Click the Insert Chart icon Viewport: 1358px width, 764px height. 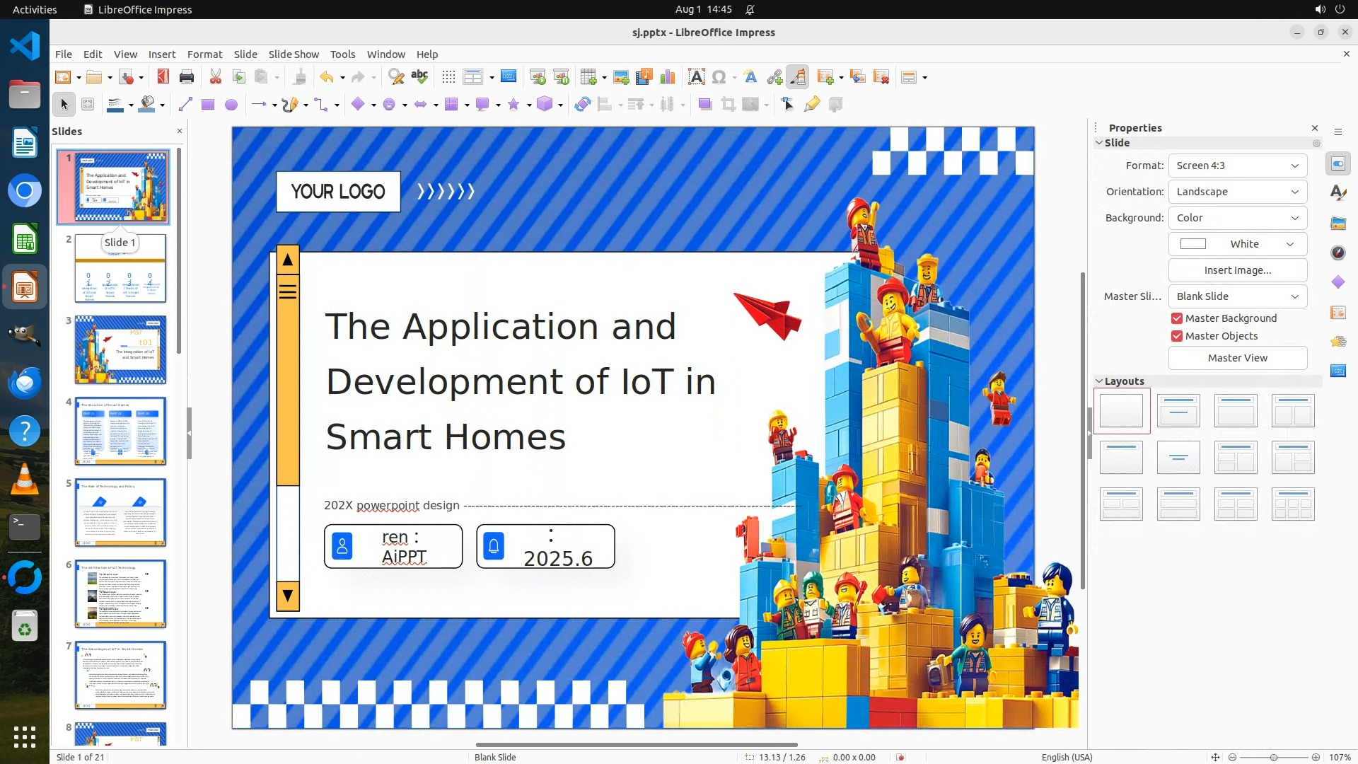[667, 77]
